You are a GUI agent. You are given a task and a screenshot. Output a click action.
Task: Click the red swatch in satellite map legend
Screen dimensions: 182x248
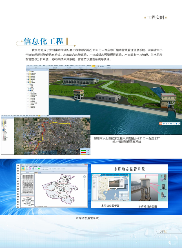coord(83,153)
